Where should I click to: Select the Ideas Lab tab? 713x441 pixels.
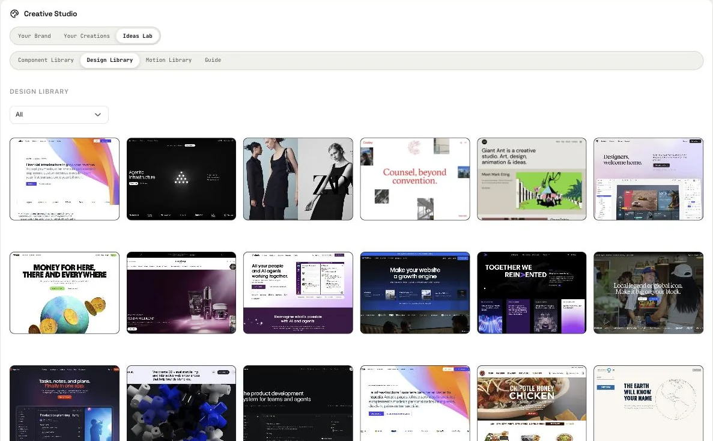click(138, 36)
